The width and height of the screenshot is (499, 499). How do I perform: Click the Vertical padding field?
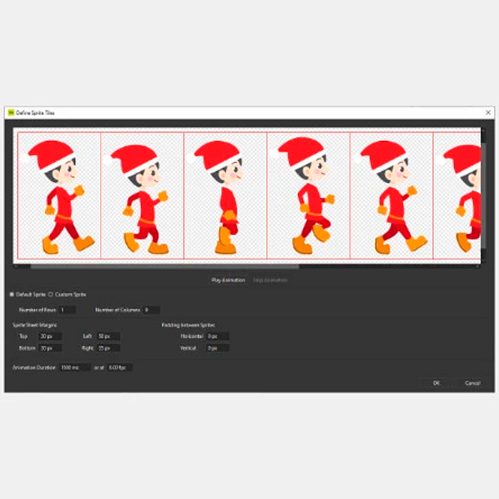[x=217, y=348]
